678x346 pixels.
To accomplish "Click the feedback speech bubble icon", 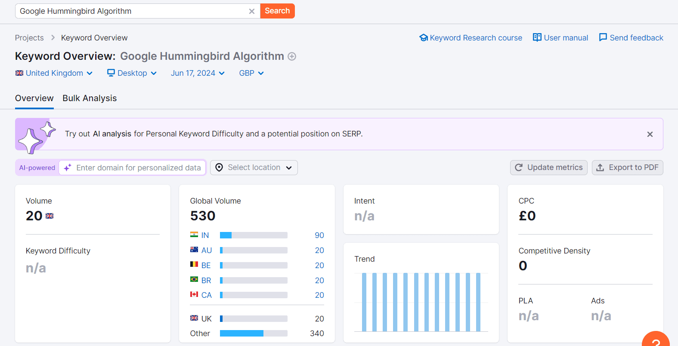I will (603, 37).
